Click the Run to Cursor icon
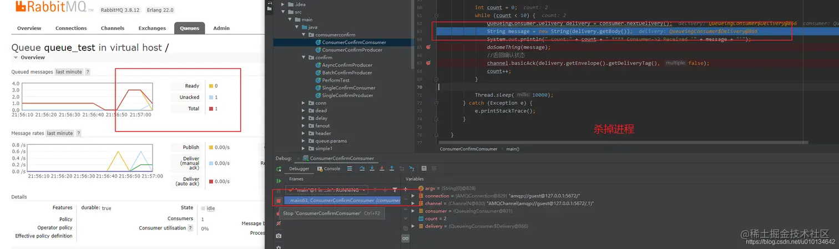 tap(412, 169)
